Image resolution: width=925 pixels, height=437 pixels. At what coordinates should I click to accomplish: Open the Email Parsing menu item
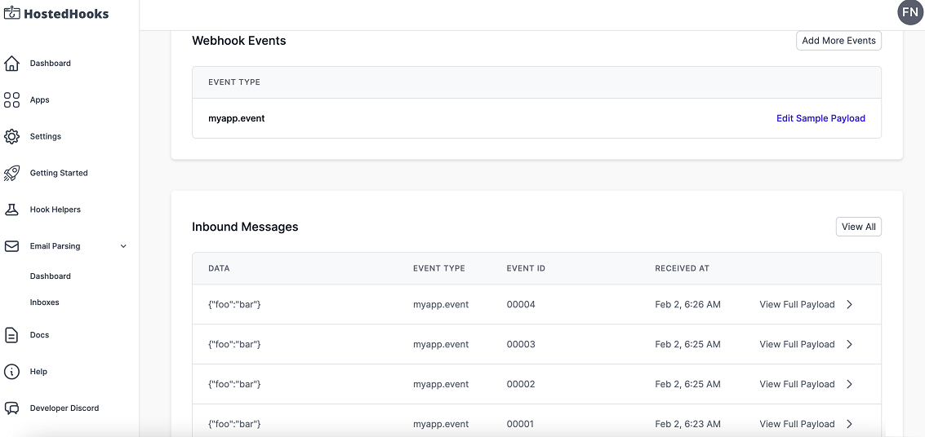point(55,246)
